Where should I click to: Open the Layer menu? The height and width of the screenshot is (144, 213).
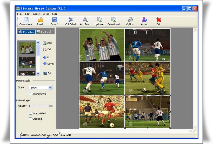click(x=36, y=14)
